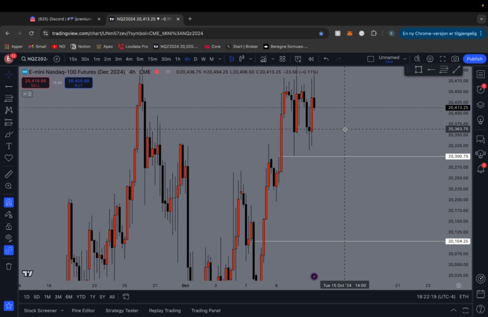Click the 20,425.00 BUY button
The height and width of the screenshot is (317, 488).
79,82
